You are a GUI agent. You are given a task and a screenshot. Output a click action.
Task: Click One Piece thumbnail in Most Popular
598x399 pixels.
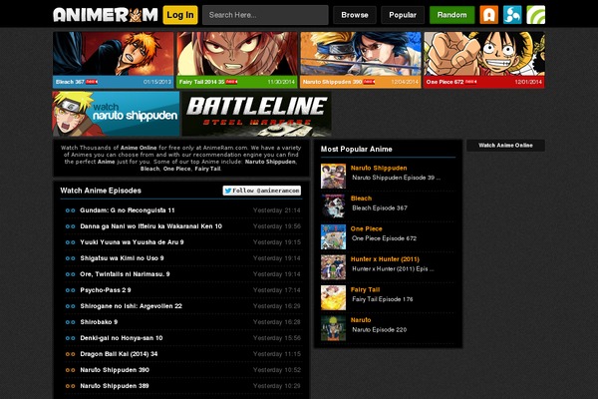[333, 237]
